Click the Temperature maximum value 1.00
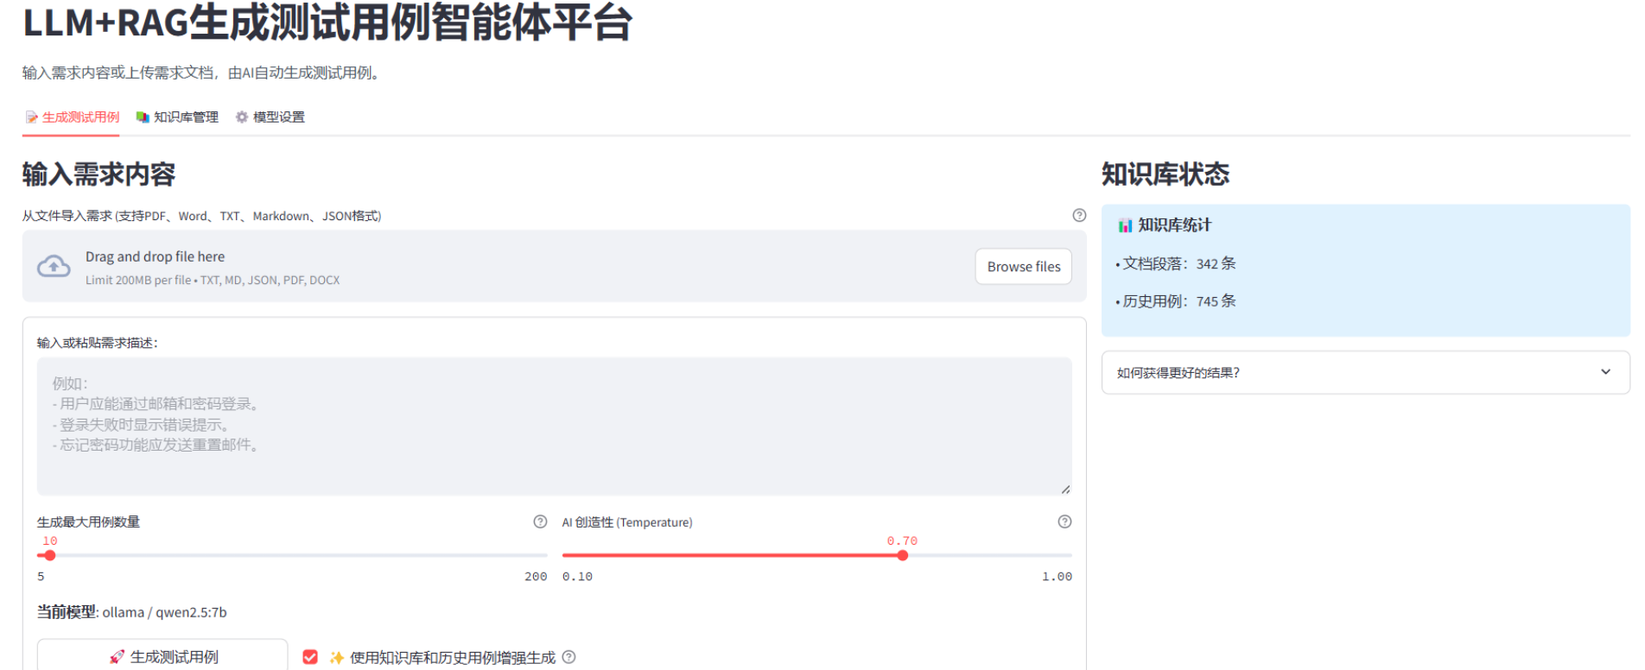The image size is (1645, 670). tap(1057, 576)
